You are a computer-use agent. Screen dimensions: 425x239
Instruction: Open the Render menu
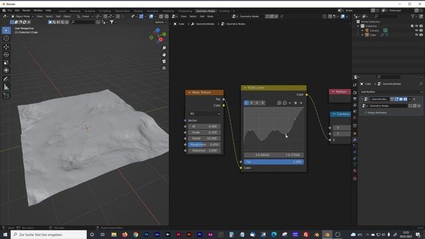coord(27,11)
